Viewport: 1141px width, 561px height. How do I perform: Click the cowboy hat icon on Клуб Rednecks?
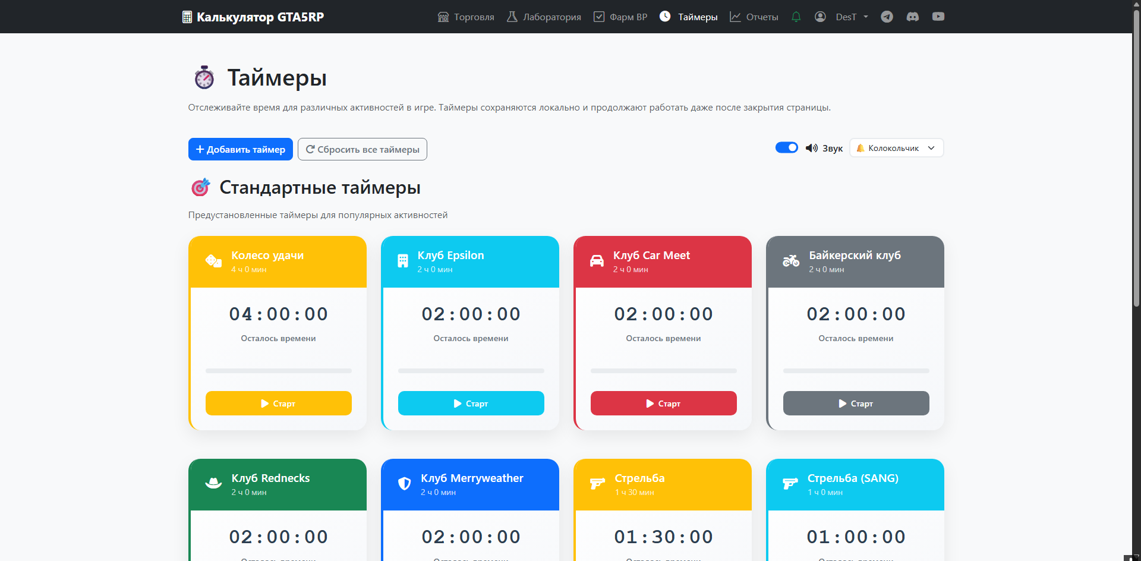coord(213,484)
